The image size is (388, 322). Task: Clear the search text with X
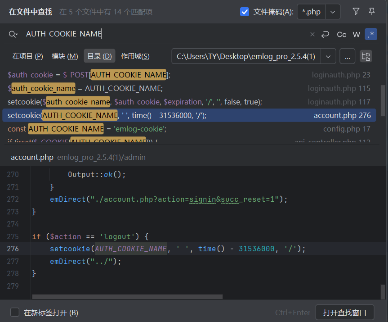click(312, 34)
